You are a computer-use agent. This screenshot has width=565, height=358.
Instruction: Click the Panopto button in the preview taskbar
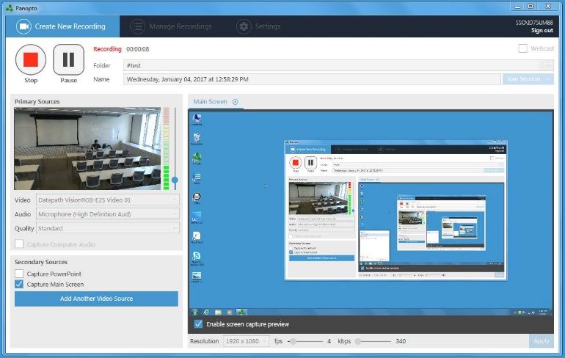[241, 312]
